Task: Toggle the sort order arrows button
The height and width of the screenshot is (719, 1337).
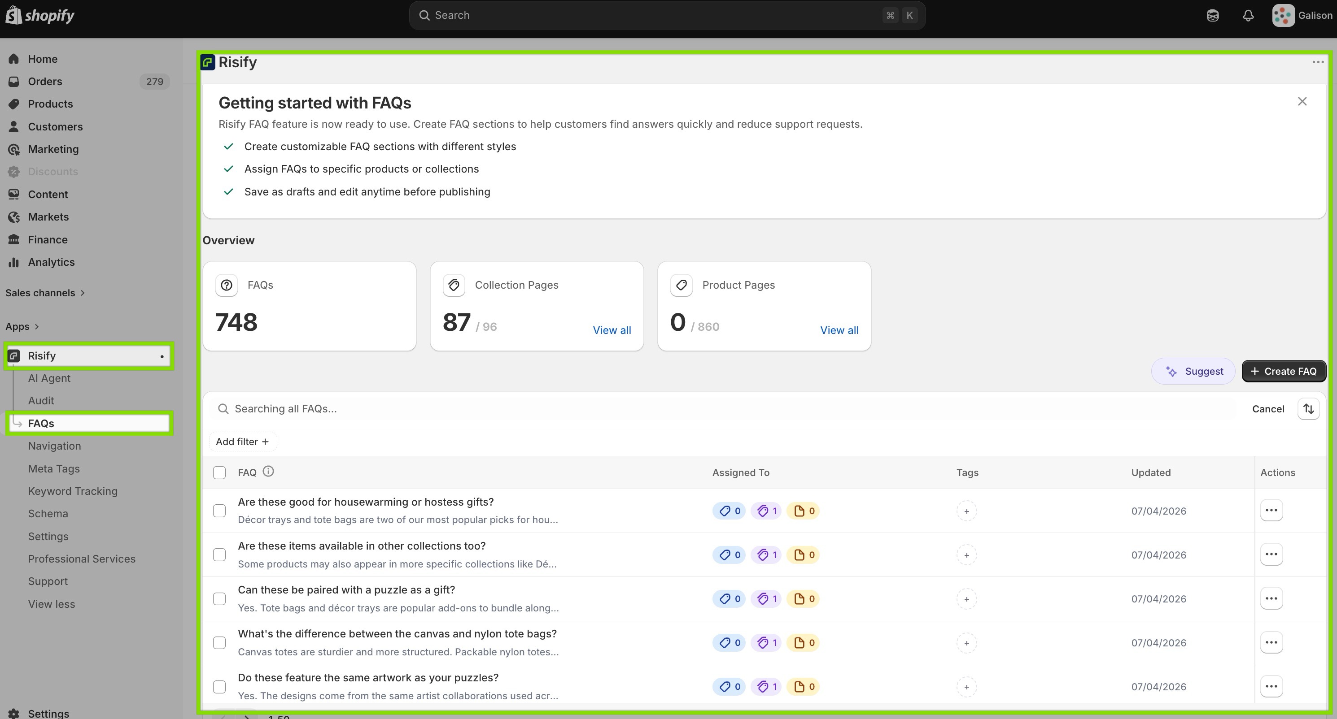Action: pos(1308,409)
